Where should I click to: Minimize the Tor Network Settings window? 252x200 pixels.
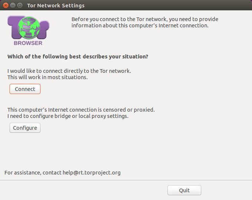pos(13,5)
